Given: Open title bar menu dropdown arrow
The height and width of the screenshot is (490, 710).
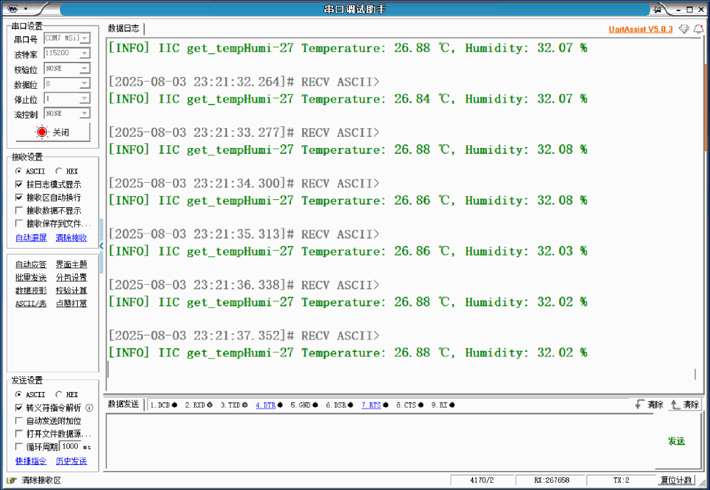Looking at the screenshot, I should click(26, 9).
